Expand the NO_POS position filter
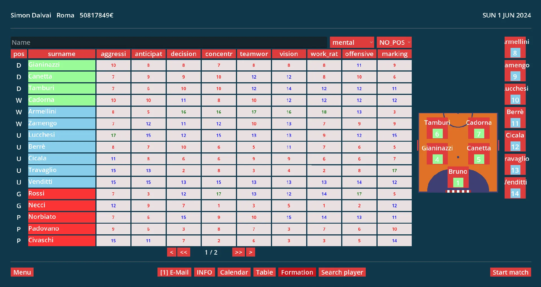Image resolution: width=541 pixels, height=287 pixels. pos(394,43)
